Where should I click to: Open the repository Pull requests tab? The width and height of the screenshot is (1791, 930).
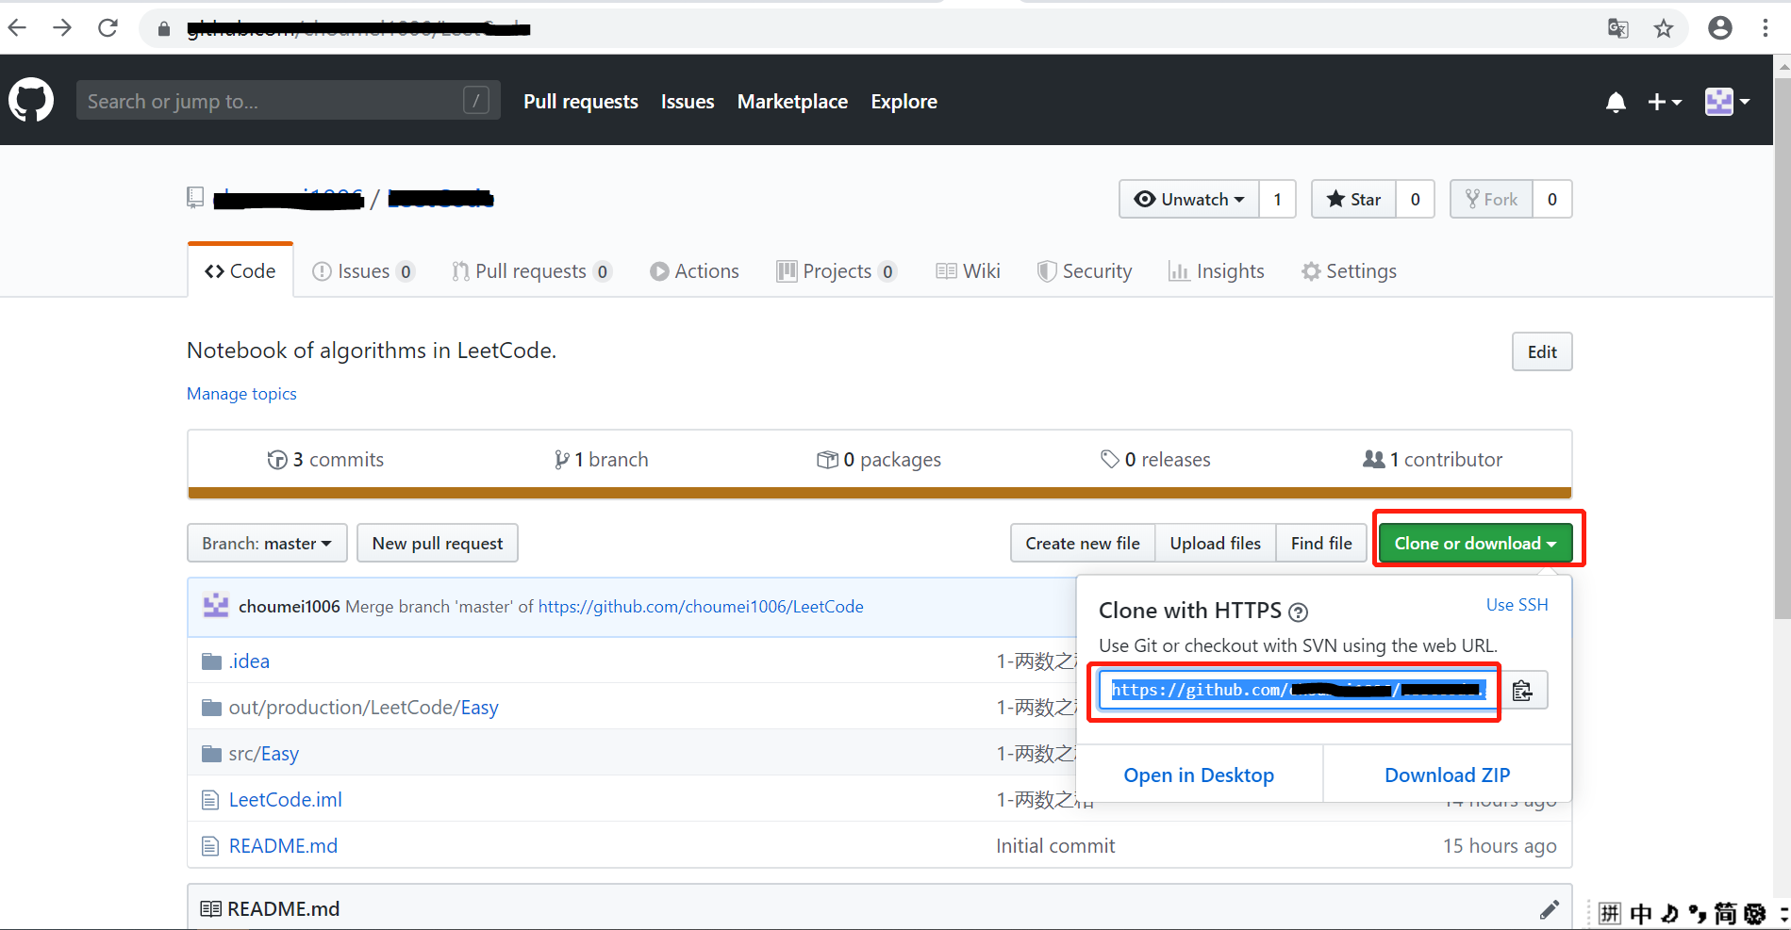pyautogui.click(x=532, y=271)
